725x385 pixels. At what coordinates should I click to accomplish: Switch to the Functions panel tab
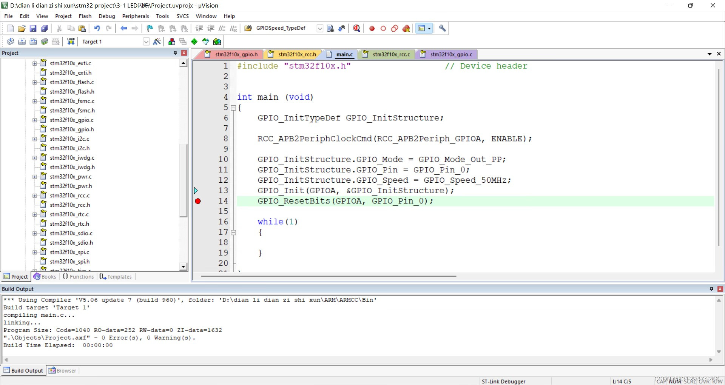coord(78,277)
